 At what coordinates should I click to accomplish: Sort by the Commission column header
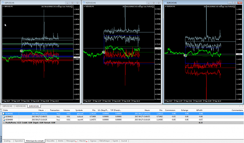click(x=169, y=110)
